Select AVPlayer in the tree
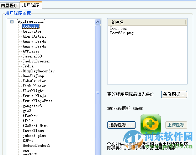Viewport: 196px width, 155px height. (31, 51)
